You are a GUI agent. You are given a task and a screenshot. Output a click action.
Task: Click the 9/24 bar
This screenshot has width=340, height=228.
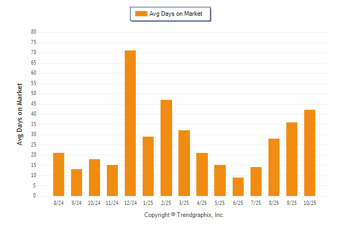pos(76,182)
